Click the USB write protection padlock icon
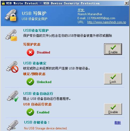130x131 pixels. [x=11, y=35]
